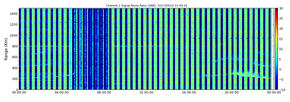Click the plot title Channel 1 Signal Noise Ratio
The image size is (290, 102).
click(x=147, y=6)
